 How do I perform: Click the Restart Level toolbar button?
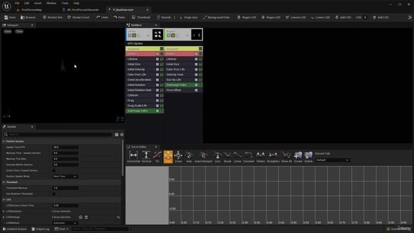click(x=78, y=17)
